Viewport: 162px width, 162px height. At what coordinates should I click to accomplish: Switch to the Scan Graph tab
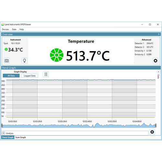click(21, 137)
